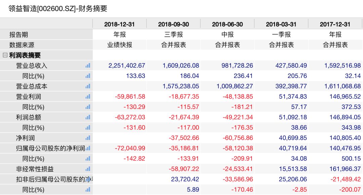Open chart icon for 非经常性损益 row
The width and height of the screenshot is (363, 195).
88,169
